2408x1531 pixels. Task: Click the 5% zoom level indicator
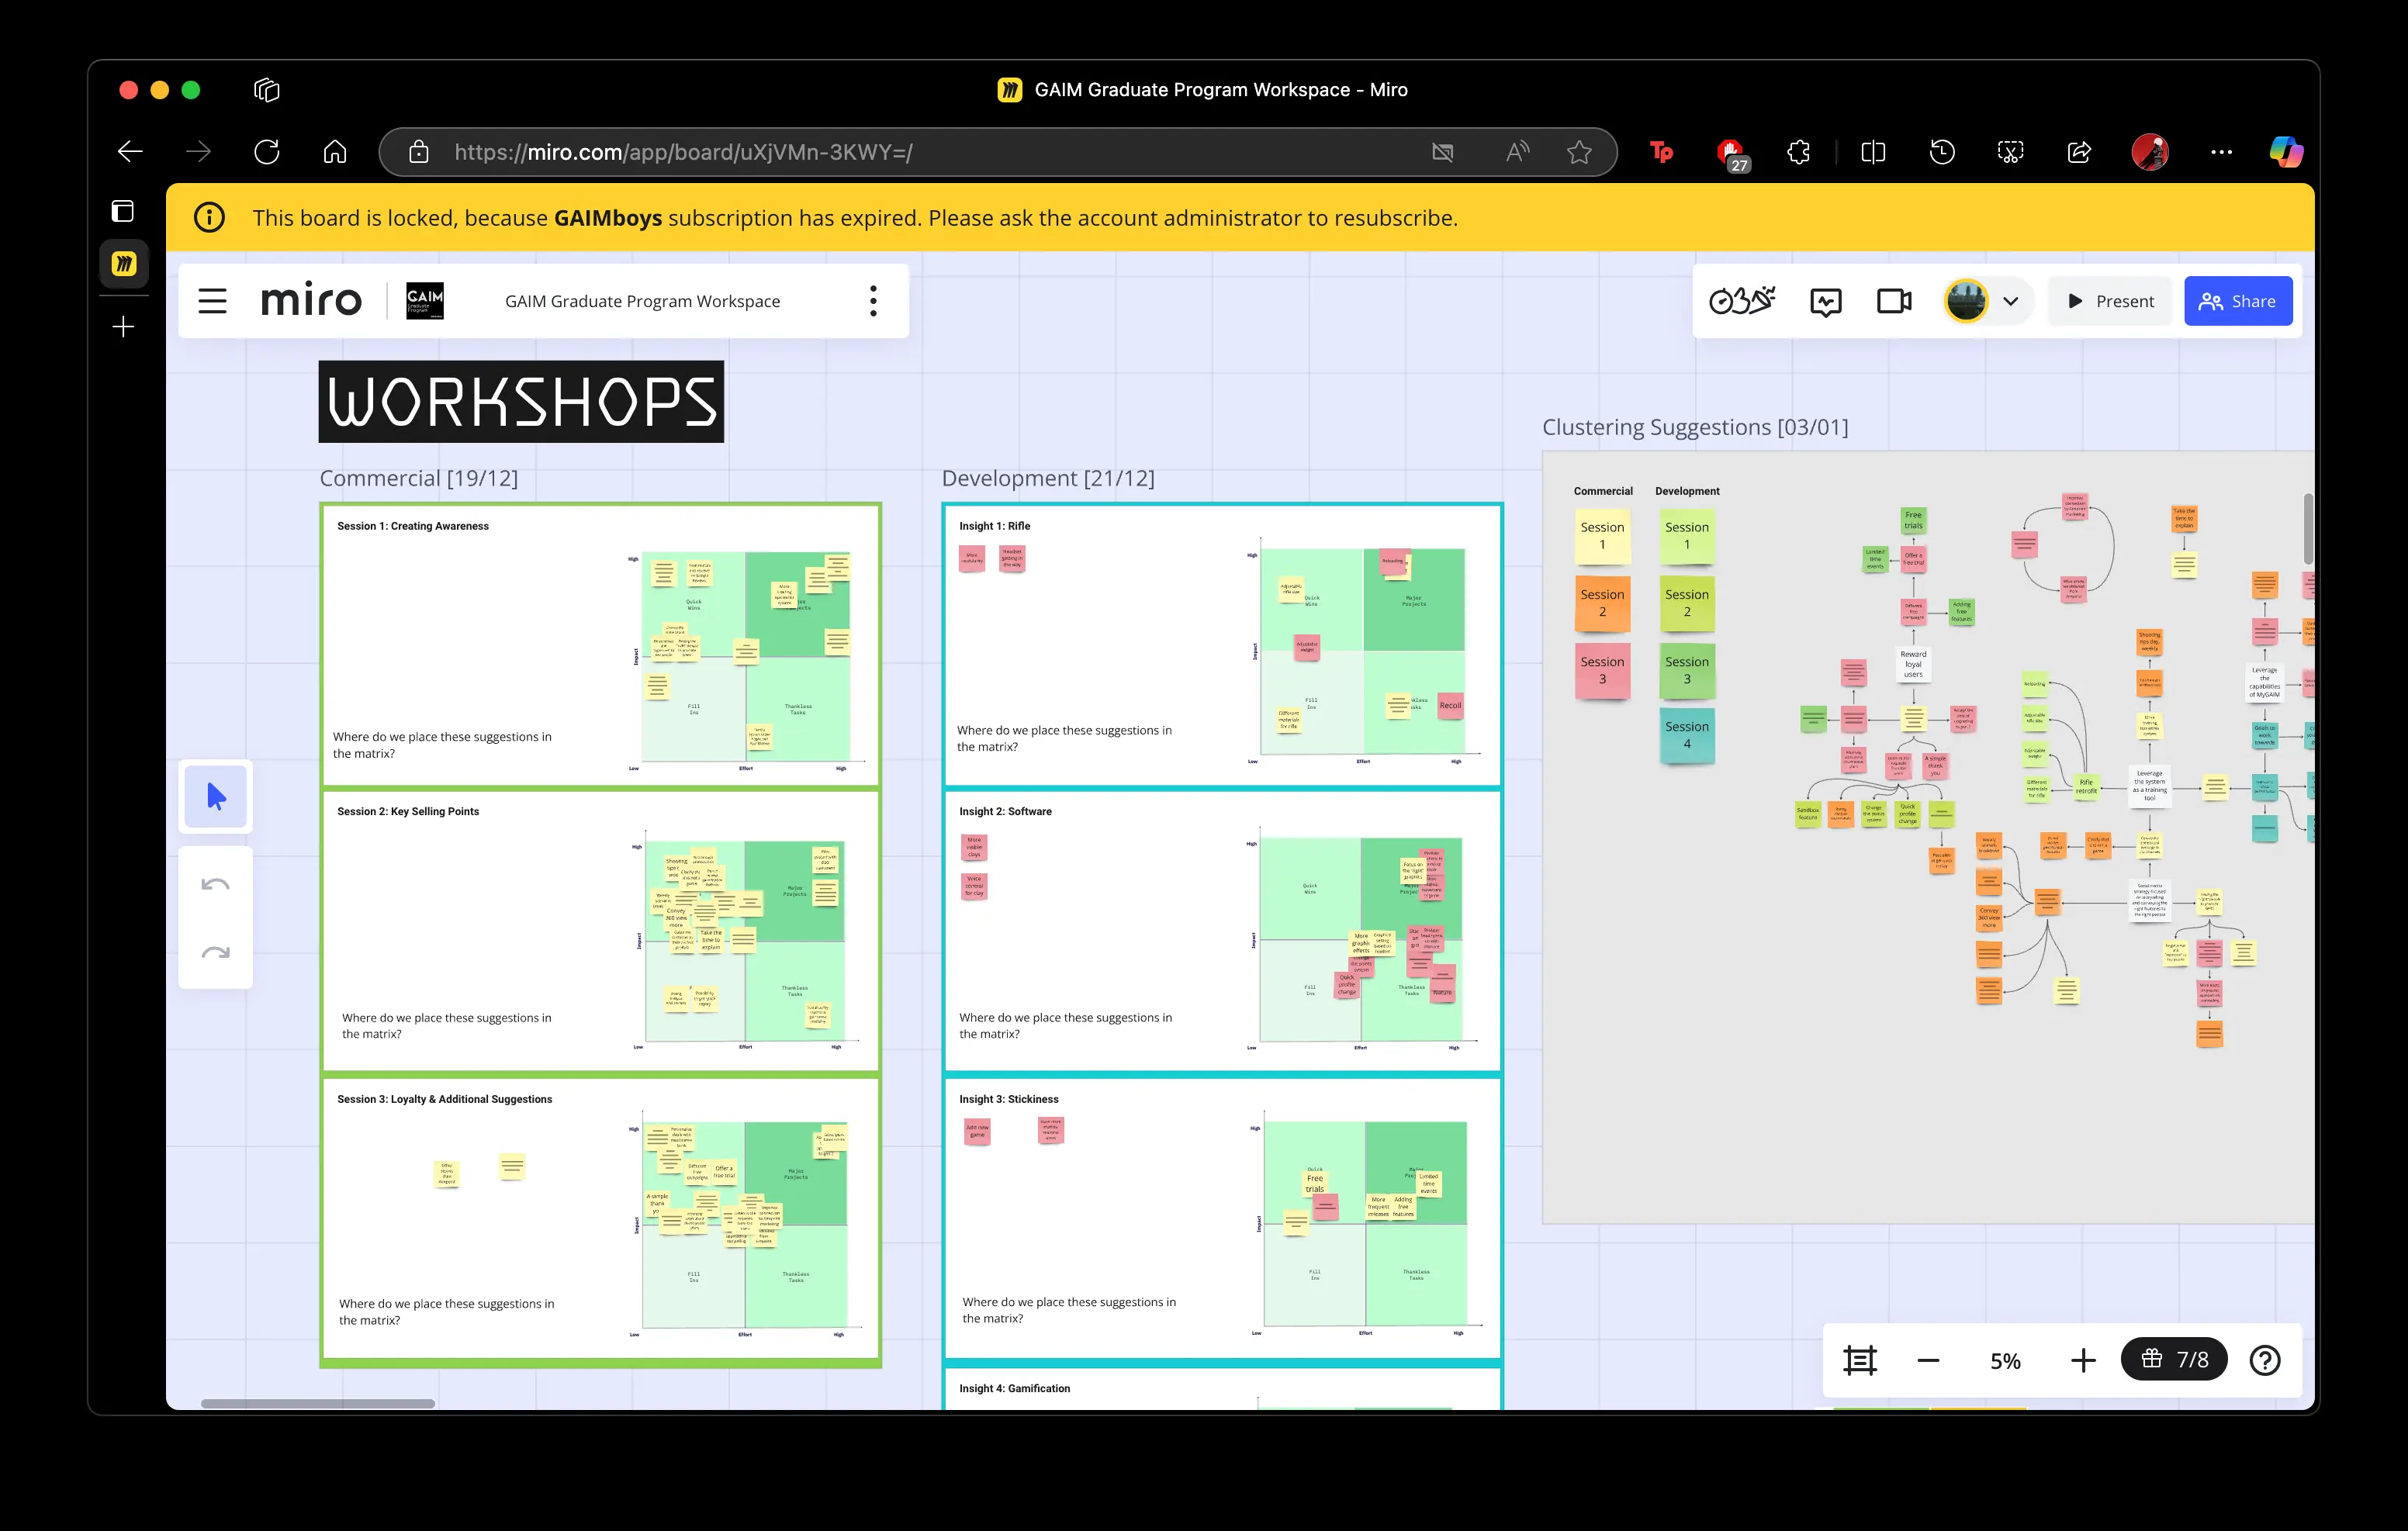tap(2006, 1360)
